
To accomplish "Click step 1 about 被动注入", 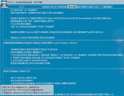I will pos(67,55).
